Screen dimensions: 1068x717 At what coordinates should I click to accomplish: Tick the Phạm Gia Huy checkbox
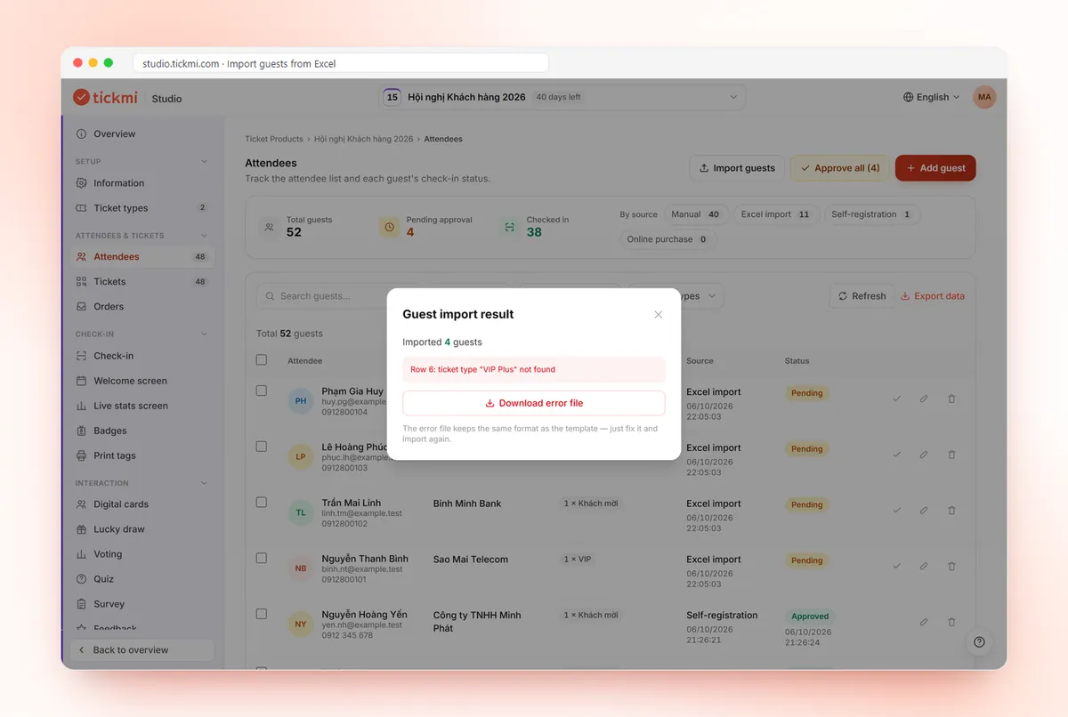tap(262, 391)
